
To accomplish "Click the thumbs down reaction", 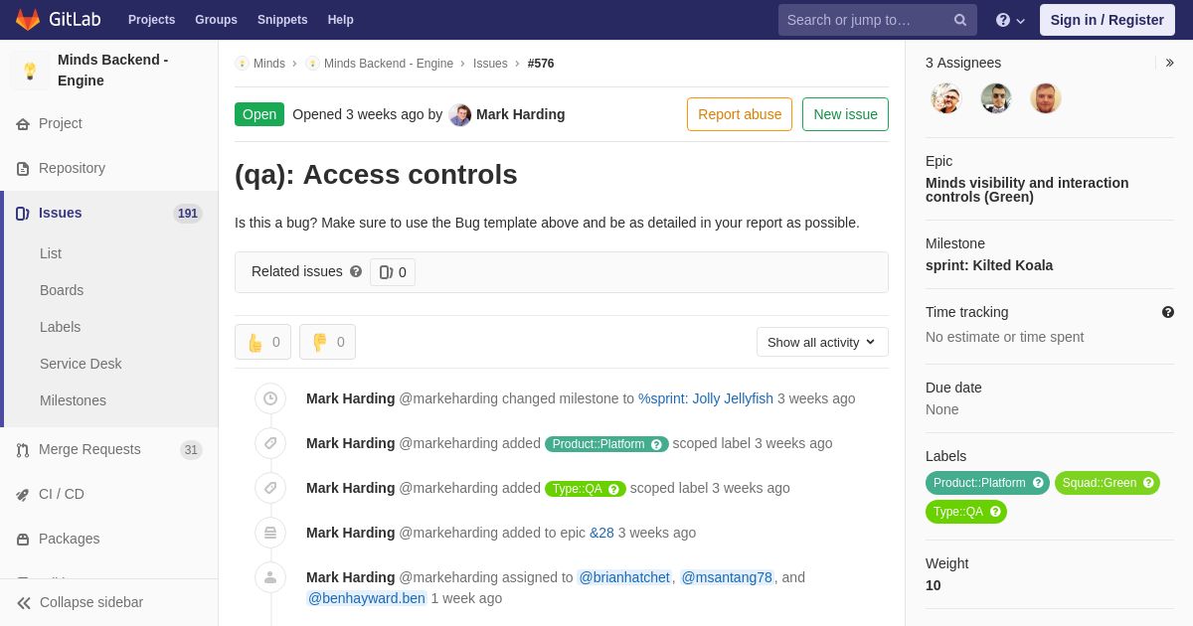I will click(x=327, y=342).
